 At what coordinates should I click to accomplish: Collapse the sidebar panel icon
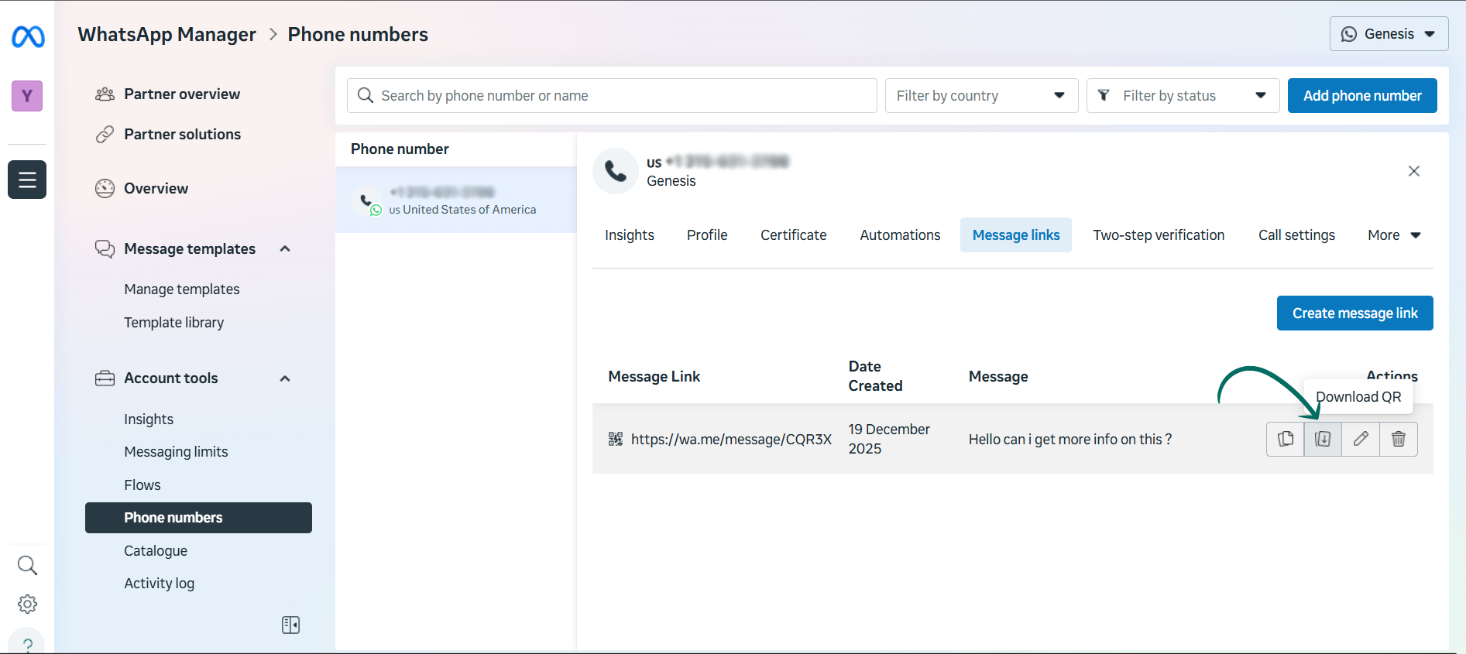pyautogui.click(x=290, y=625)
